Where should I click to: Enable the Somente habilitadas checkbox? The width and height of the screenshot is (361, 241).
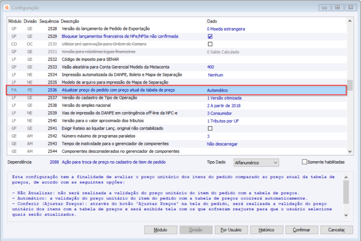pos(304,162)
